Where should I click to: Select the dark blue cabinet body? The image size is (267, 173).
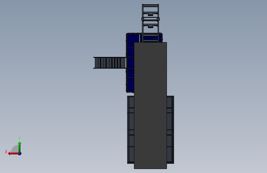tap(130, 63)
